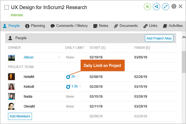Open Allison's owner profile link
This screenshot has width=186, height=124.
pyautogui.click(x=28, y=57)
